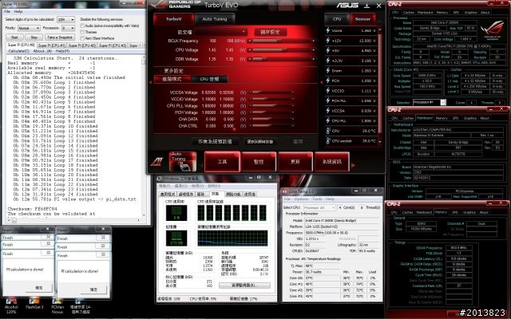Open the Help menu in Hyper PI
The image size is (511, 319).
(18, 11)
